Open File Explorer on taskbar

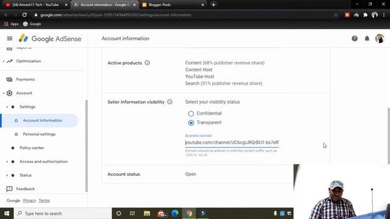(x=147, y=214)
